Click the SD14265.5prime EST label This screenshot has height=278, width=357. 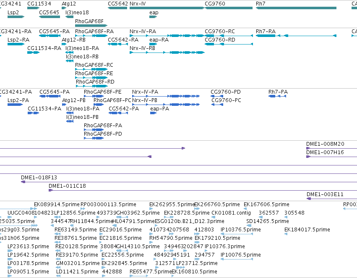point(268,221)
